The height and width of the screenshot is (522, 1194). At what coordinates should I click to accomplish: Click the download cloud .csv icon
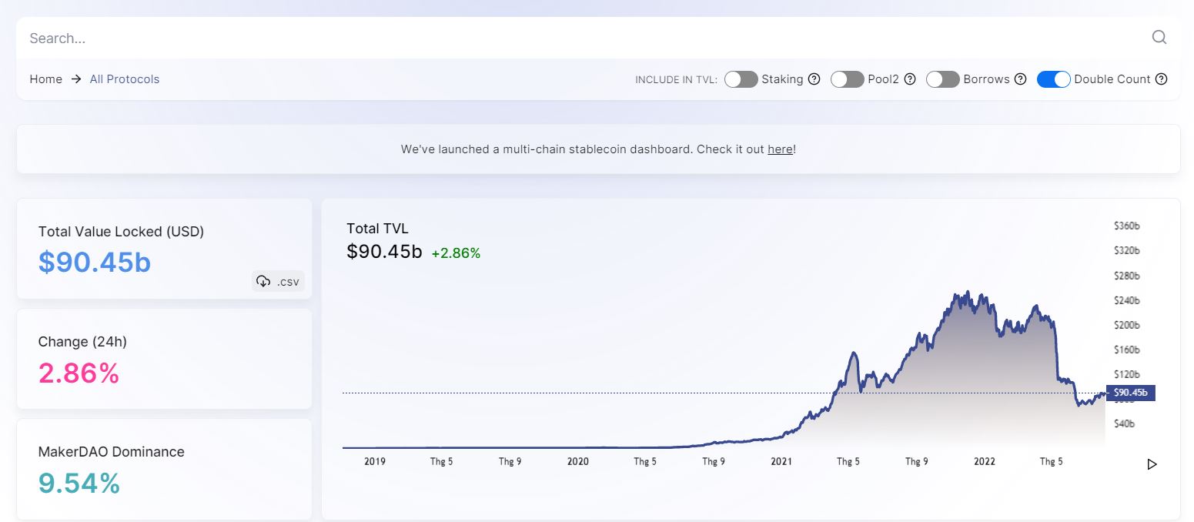[263, 281]
